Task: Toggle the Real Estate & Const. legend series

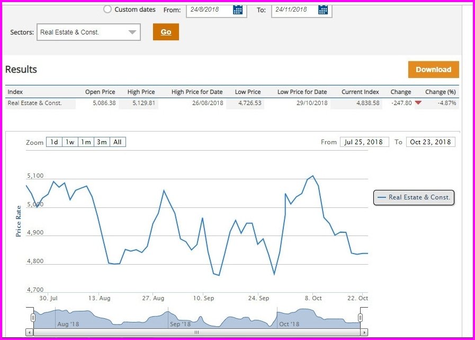Action: coord(414,197)
